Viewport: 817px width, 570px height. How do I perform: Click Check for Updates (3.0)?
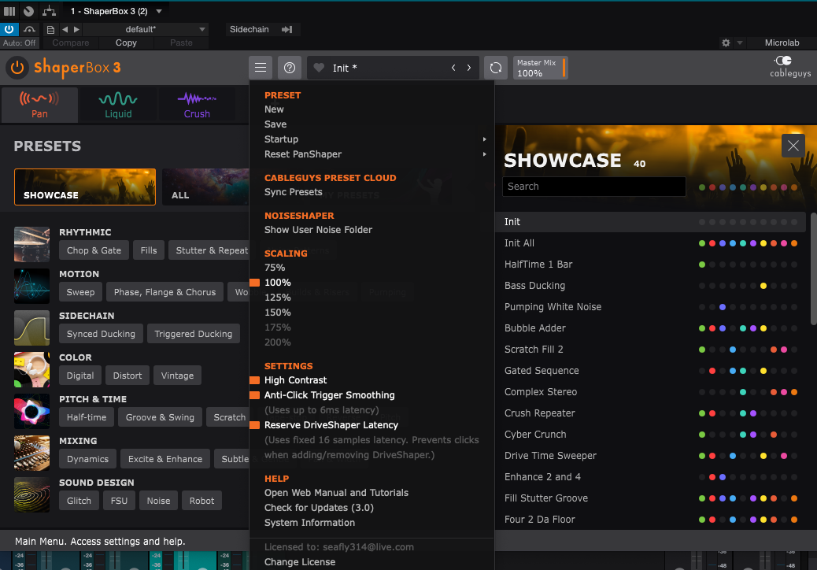[319, 508]
